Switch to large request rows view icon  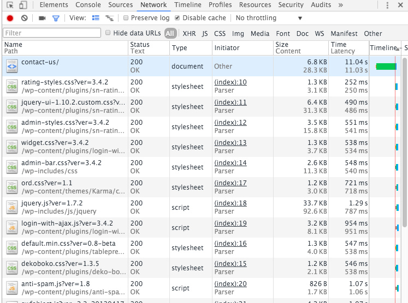[x=96, y=18]
